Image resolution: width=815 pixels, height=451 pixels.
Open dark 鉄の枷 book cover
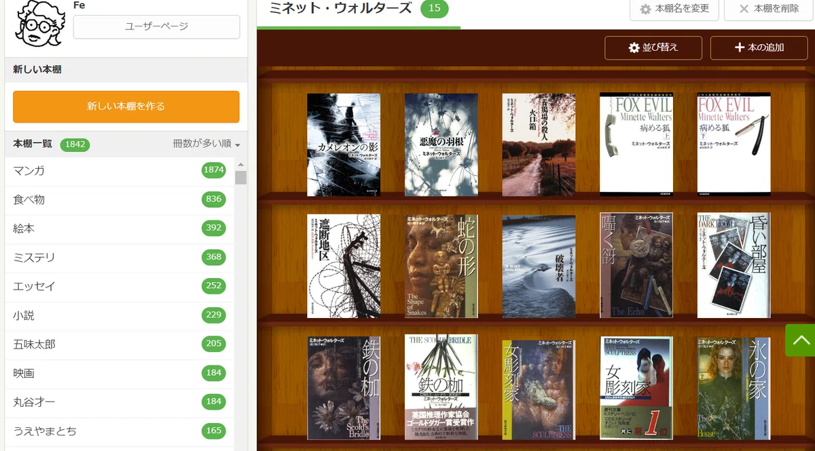coord(344,387)
